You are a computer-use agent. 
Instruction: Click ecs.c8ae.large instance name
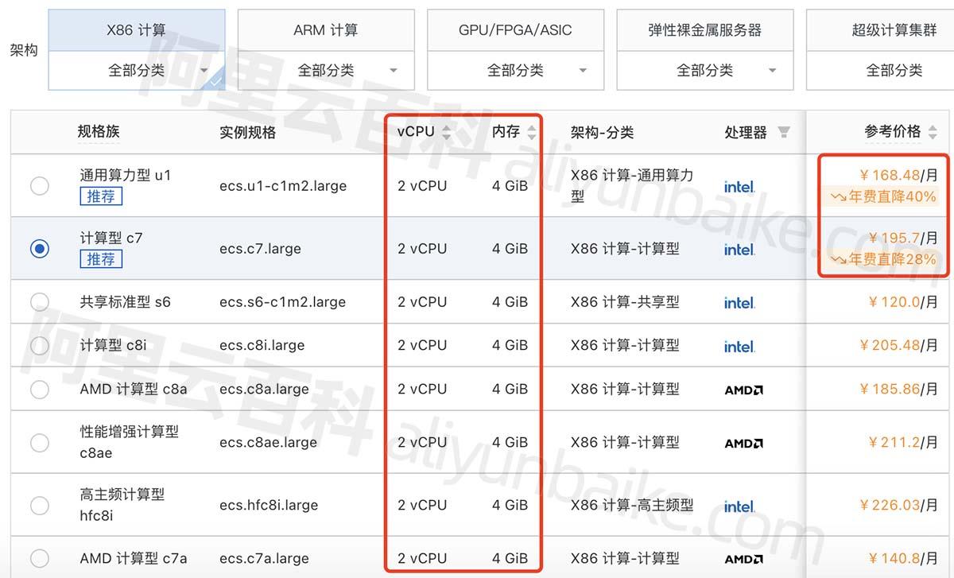click(268, 443)
